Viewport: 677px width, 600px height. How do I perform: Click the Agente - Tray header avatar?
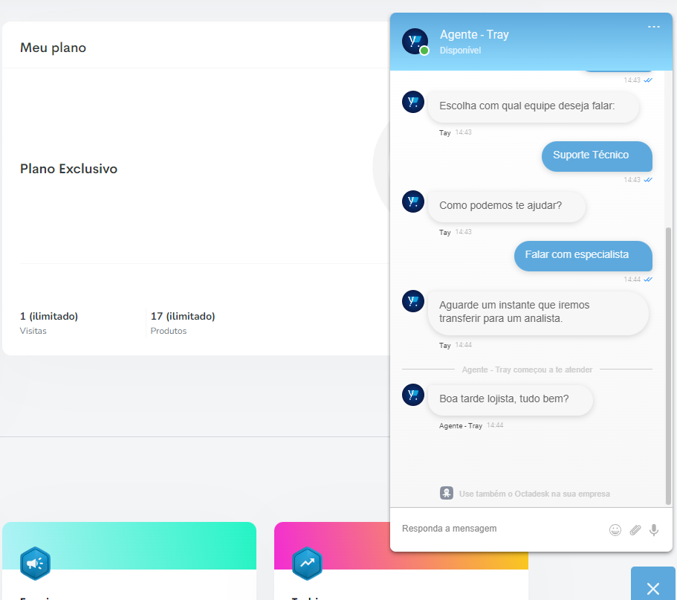(x=415, y=42)
